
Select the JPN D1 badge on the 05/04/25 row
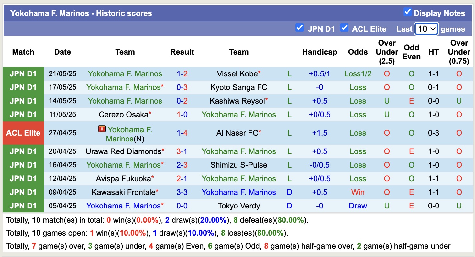(23, 206)
